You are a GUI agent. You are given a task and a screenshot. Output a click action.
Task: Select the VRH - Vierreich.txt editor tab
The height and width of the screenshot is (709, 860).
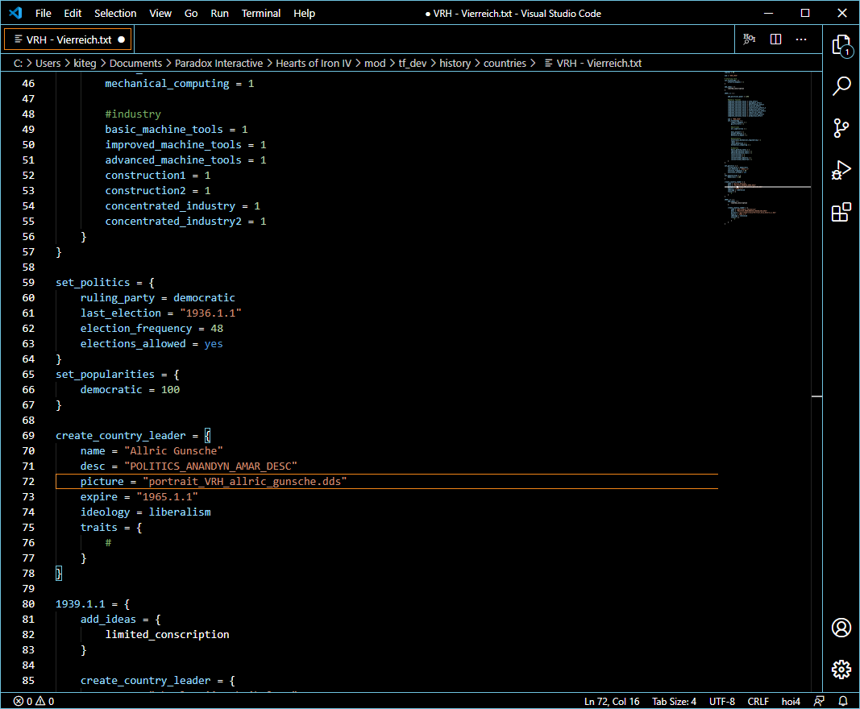click(x=68, y=39)
